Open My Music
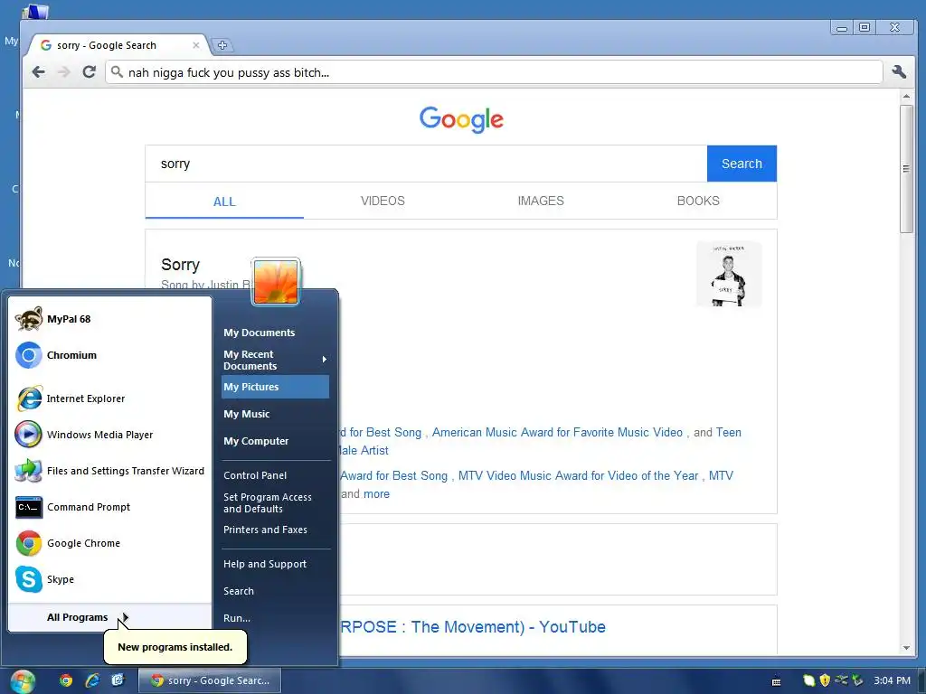 275,414
